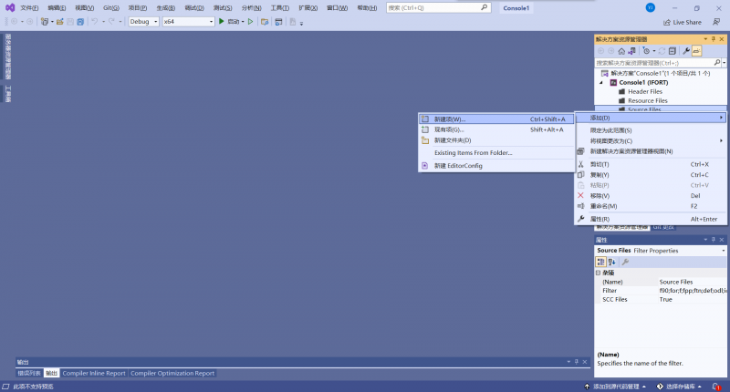
Task: Click the Save All toolbar icon
Action: coord(81,21)
